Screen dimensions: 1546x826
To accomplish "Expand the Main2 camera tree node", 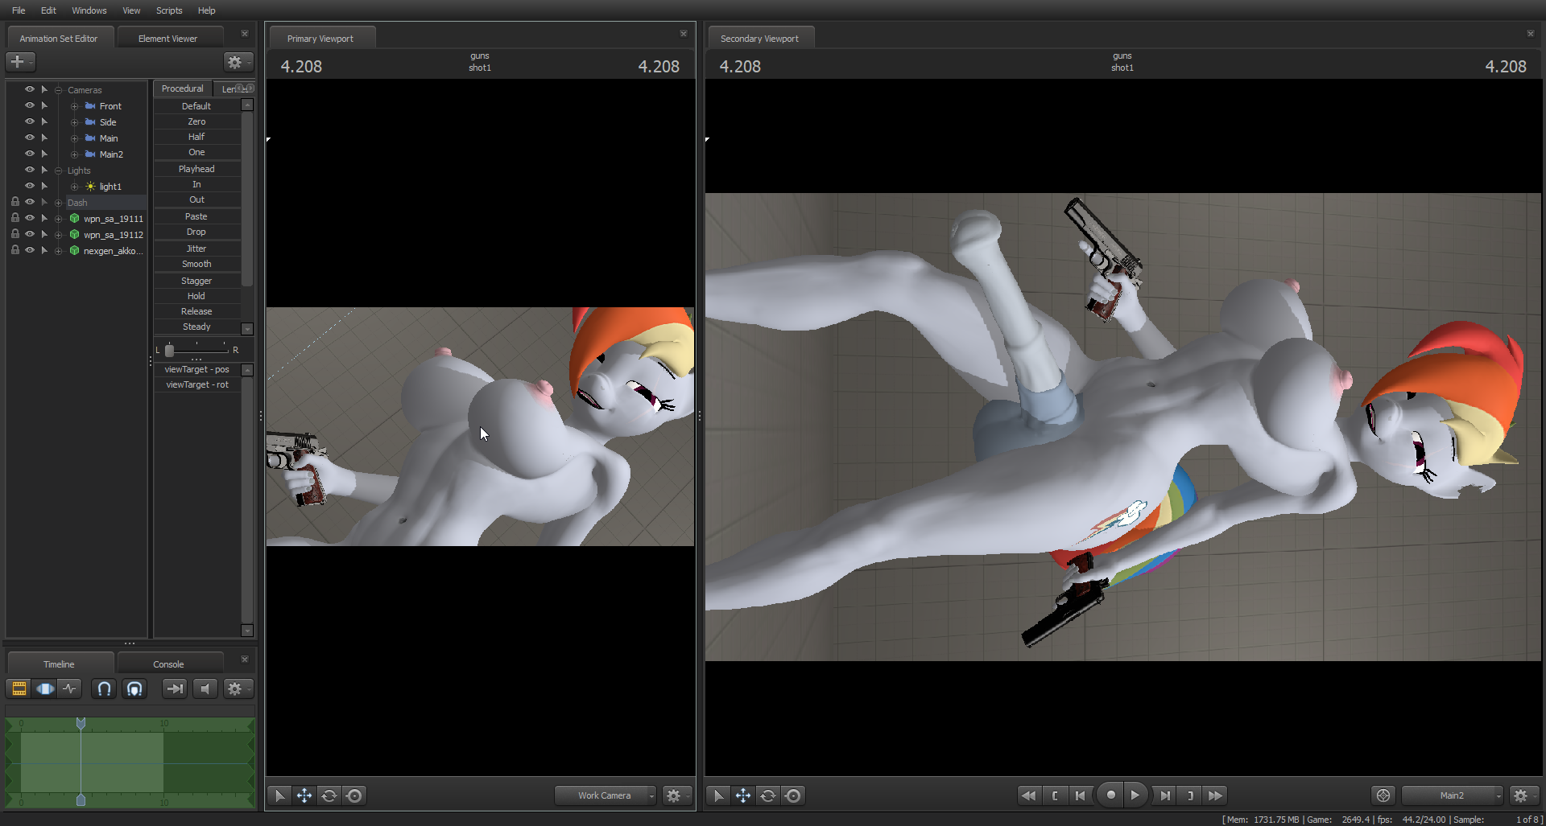I will [x=74, y=154].
